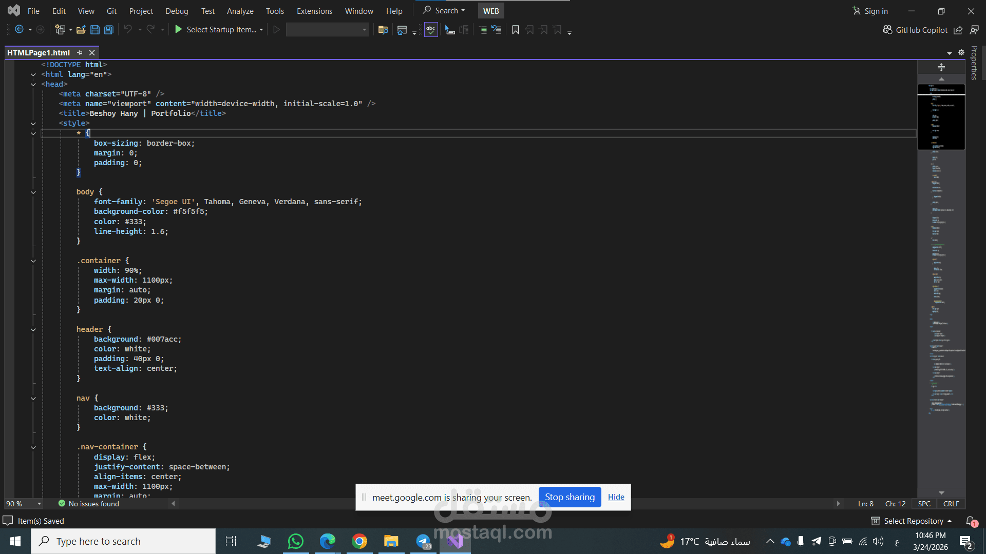The image size is (986, 554).
Task: Click the Navigate Backward arrow icon
Action: point(19,30)
